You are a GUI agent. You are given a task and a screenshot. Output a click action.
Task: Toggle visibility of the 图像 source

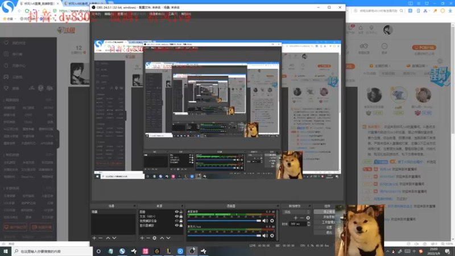click(x=176, y=212)
